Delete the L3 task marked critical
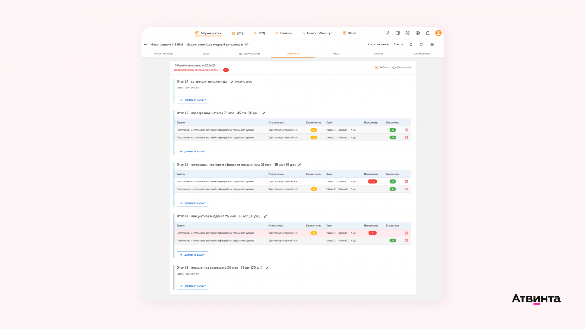Image resolution: width=585 pixels, height=329 pixels. (x=406, y=189)
